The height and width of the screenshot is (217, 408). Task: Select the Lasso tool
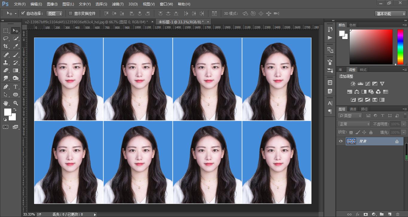[x=6, y=38]
